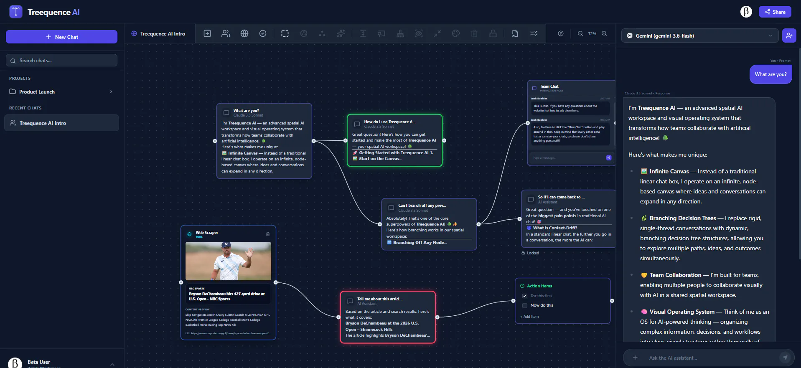The image size is (801, 368).
Task: Select the 'So if I can come back to...' node
Action: click(x=568, y=219)
